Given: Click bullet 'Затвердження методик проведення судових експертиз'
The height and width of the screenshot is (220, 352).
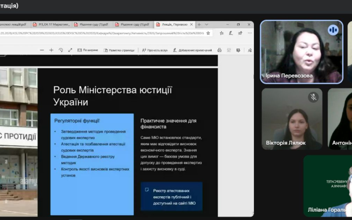Looking at the screenshot, I should pyautogui.click(x=93, y=135).
